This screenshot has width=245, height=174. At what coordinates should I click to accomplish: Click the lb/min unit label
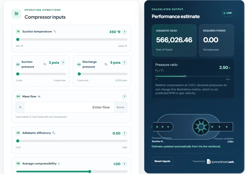[120, 107]
